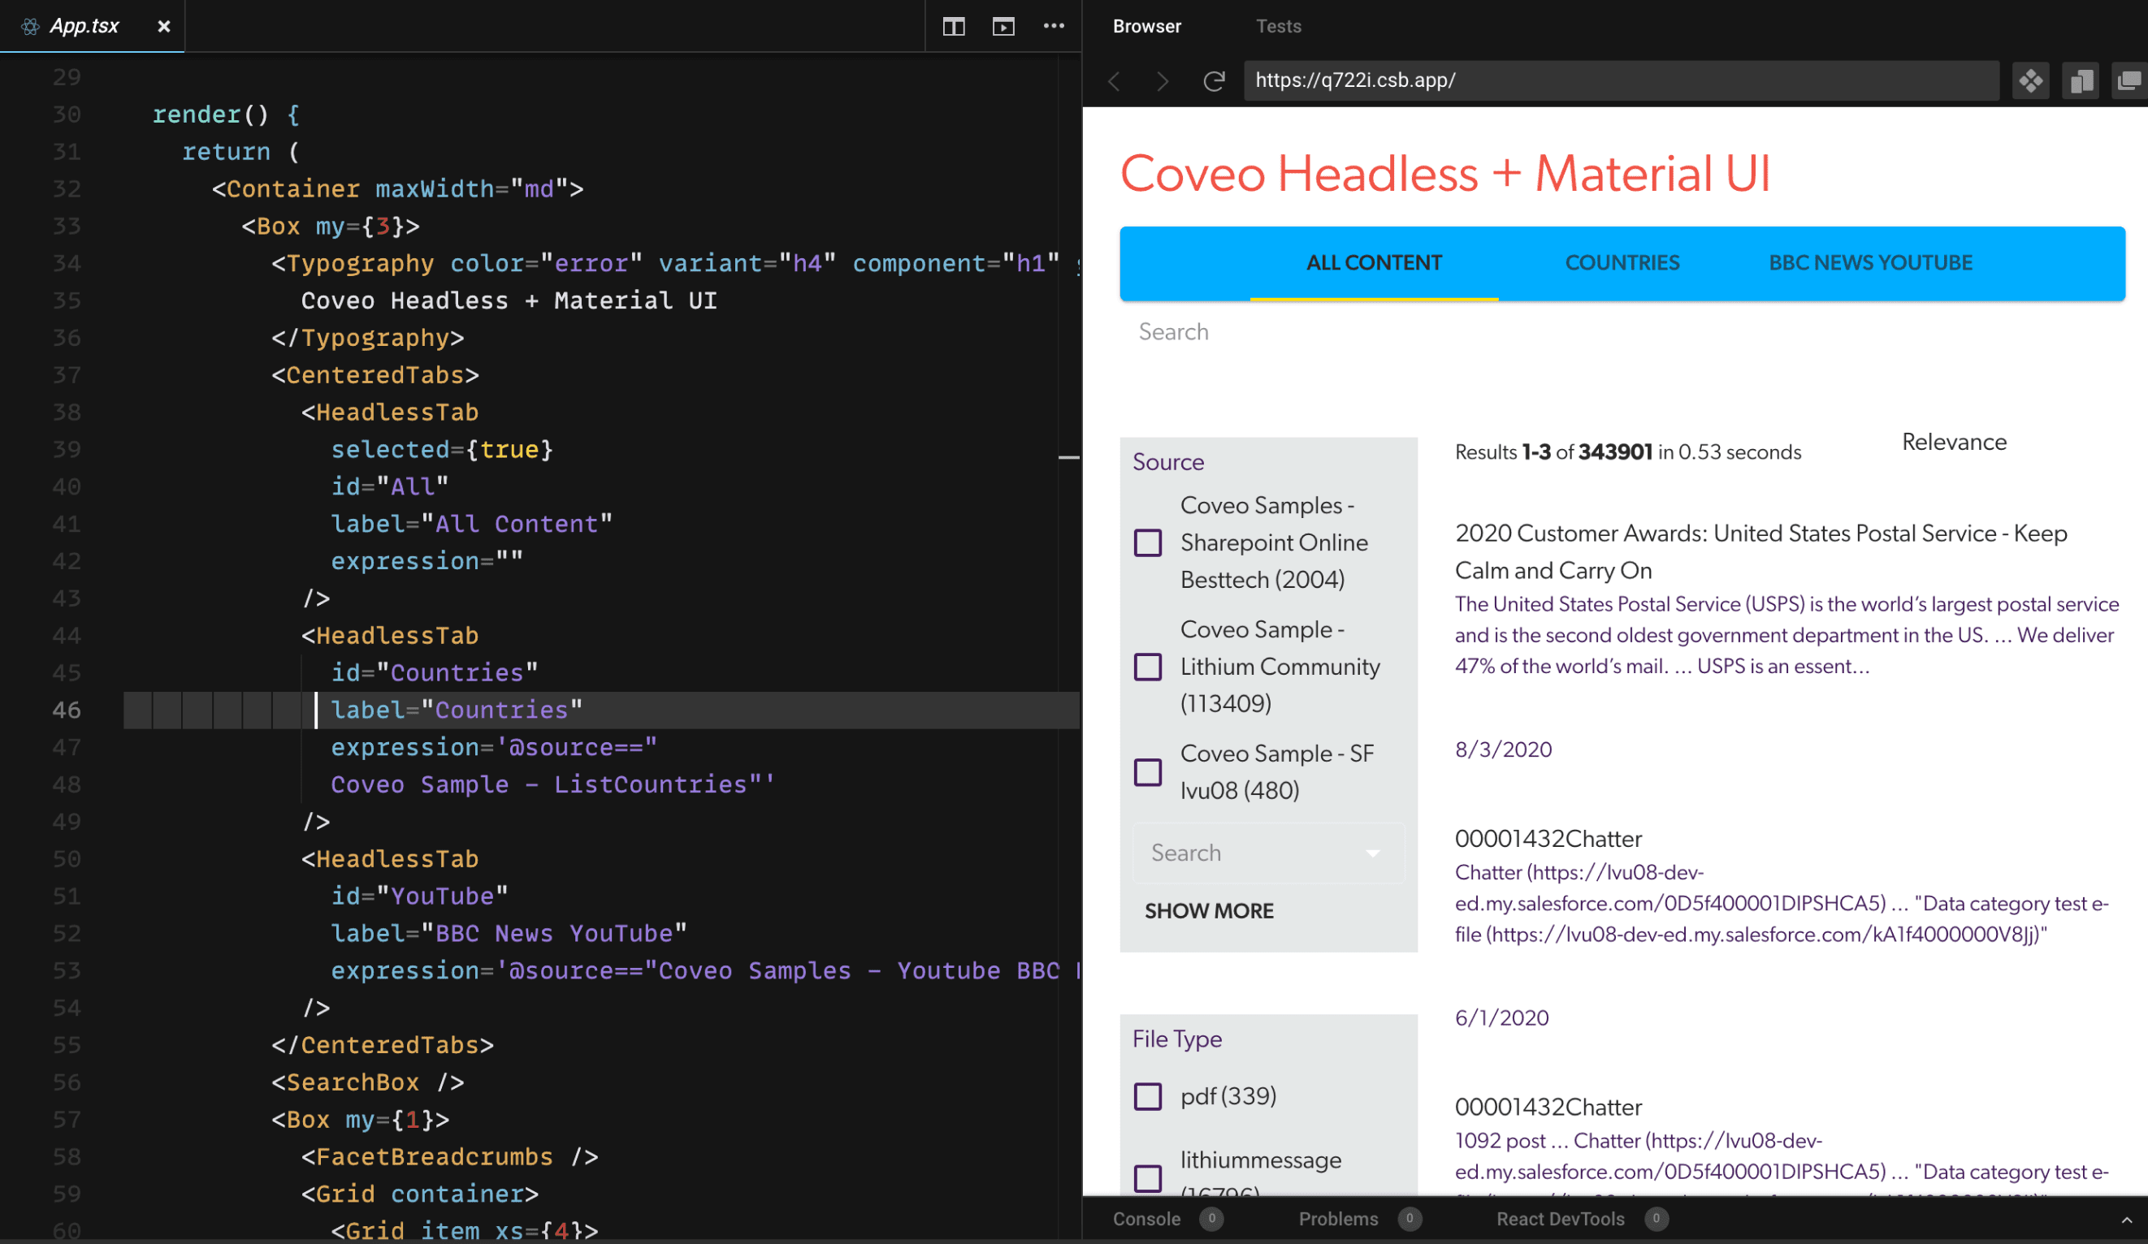The height and width of the screenshot is (1244, 2148).
Task: Select the BBC NEWS YOUTUBE tab
Action: [x=1870, y=263]
